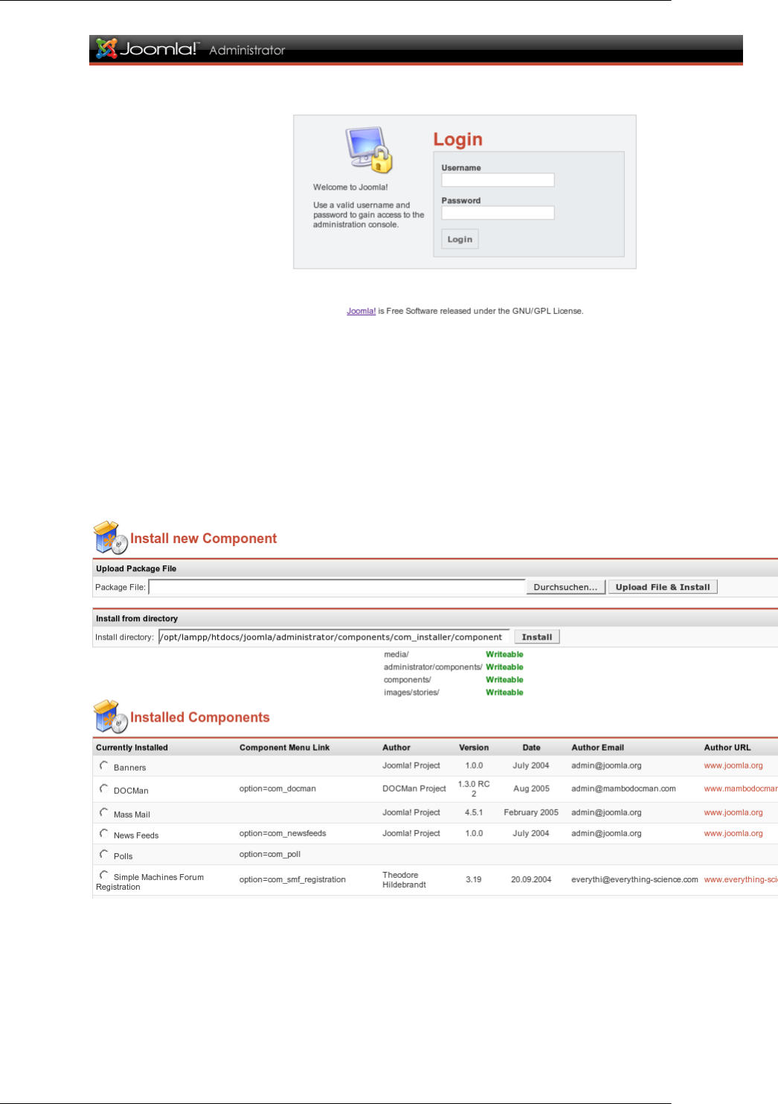Click the Installed Components box icon
778x1104 pixels.
[x=110, y=716]
